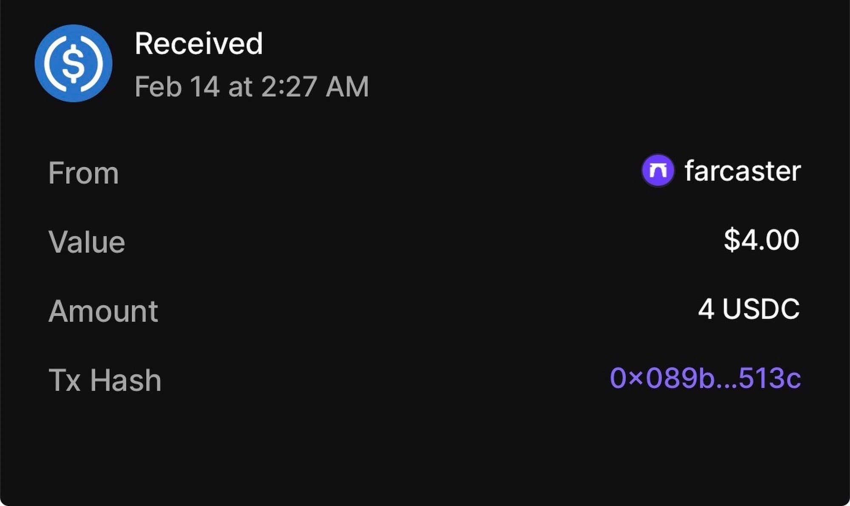Click the Tx Hash field label
The height and width of the screenshot is (506, 850).
click(105, 380)
